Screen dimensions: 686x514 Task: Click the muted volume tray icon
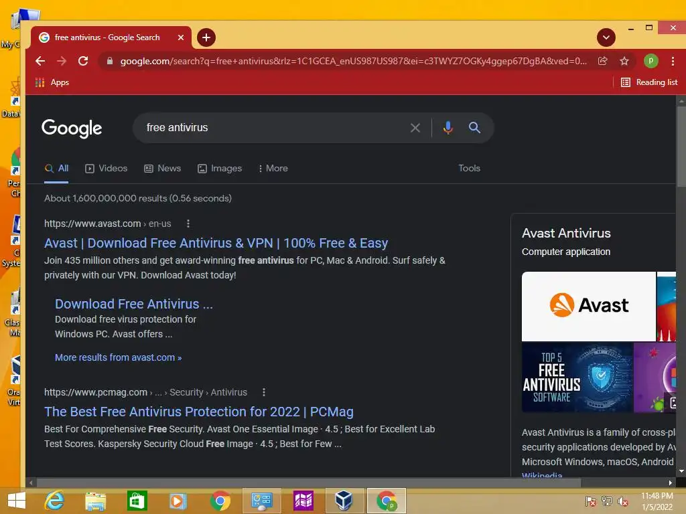pyautogui.click(x=622, y=501)
